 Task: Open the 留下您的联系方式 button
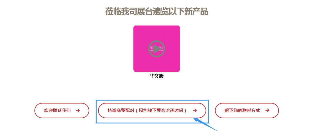(x=247, y=111)
